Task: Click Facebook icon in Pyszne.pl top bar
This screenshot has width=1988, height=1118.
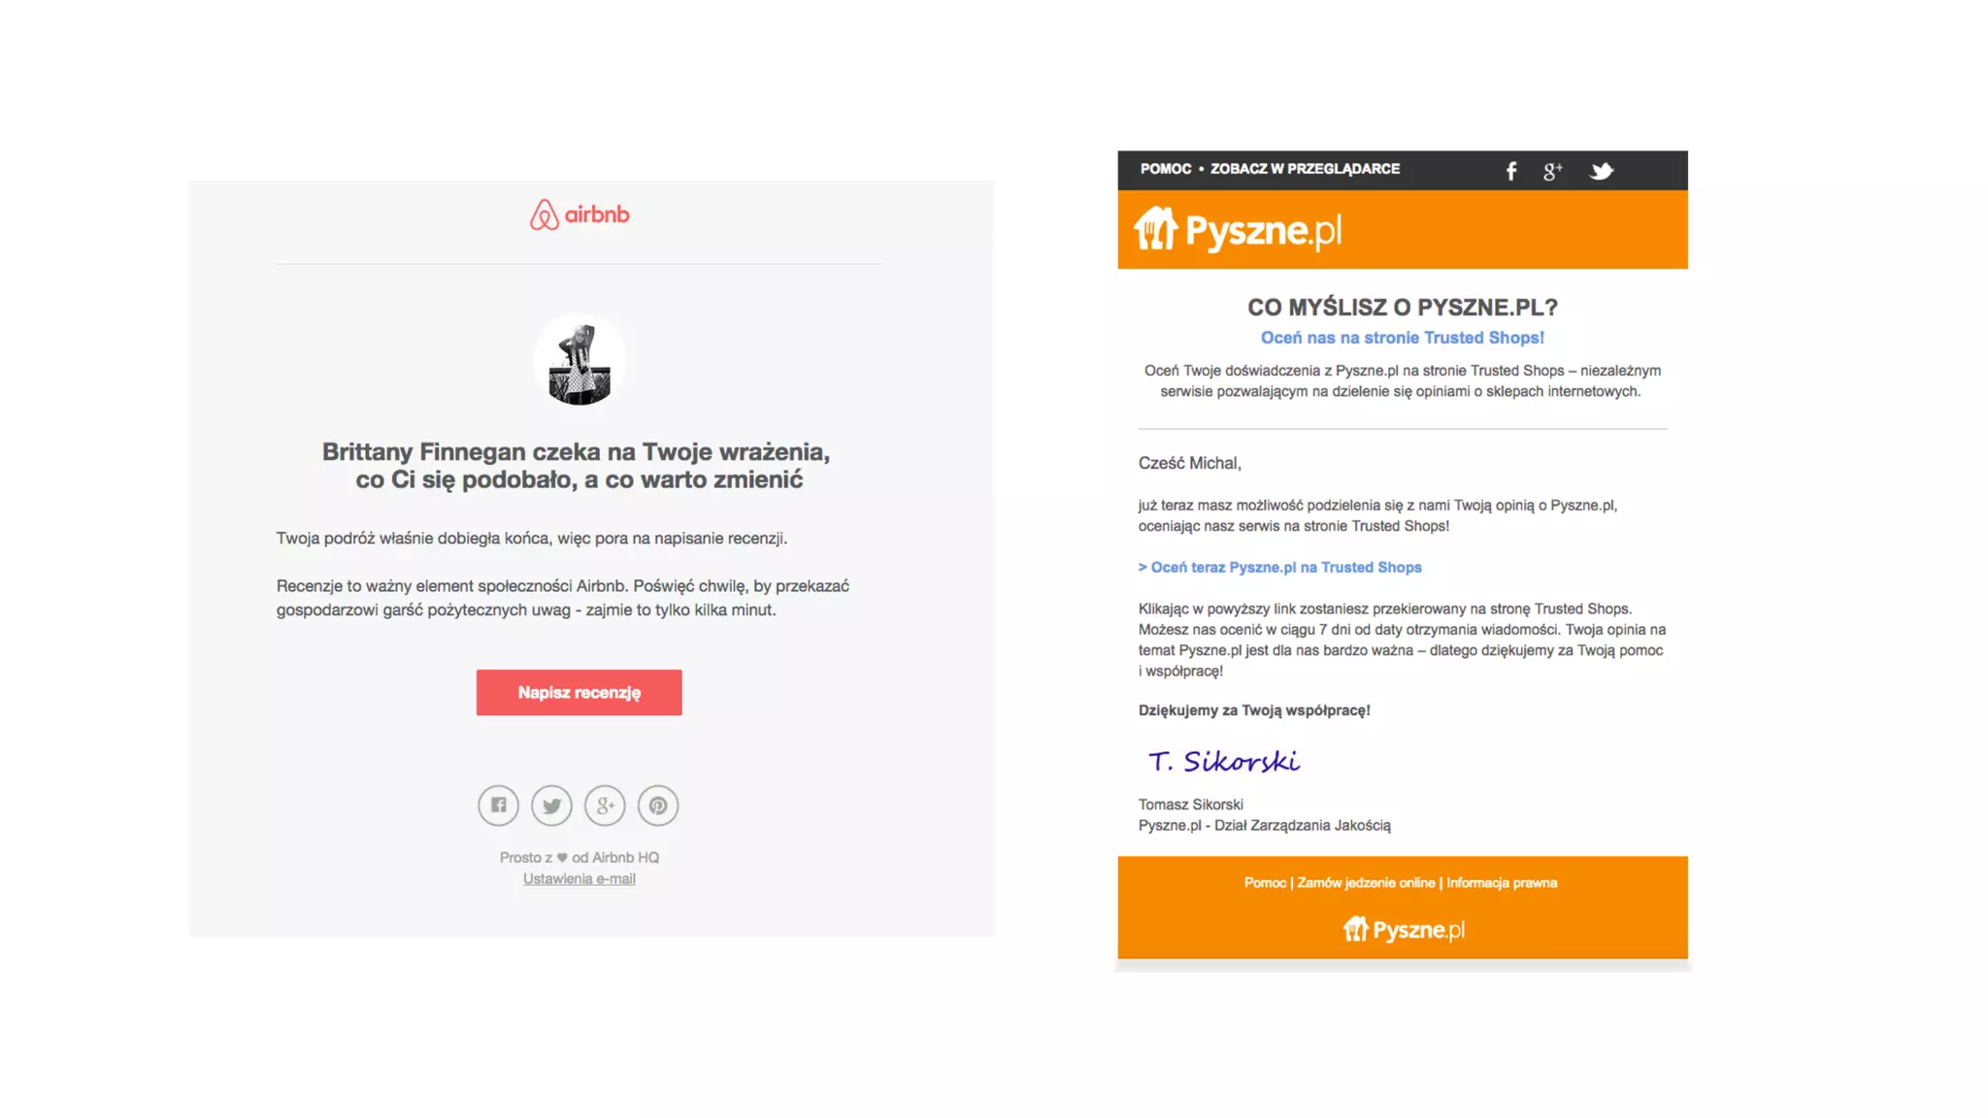Action: click(1511, 172)
